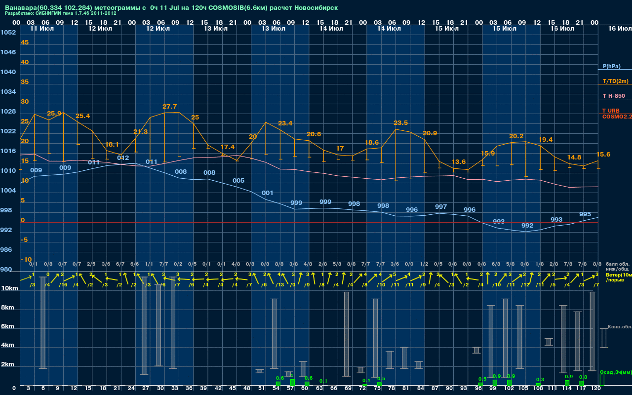Screen dimensions: 632x395
Task: Click the 21.3 temperature value
Action: 141,132
